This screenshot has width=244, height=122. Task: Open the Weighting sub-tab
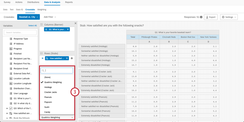tap(42, 9)
